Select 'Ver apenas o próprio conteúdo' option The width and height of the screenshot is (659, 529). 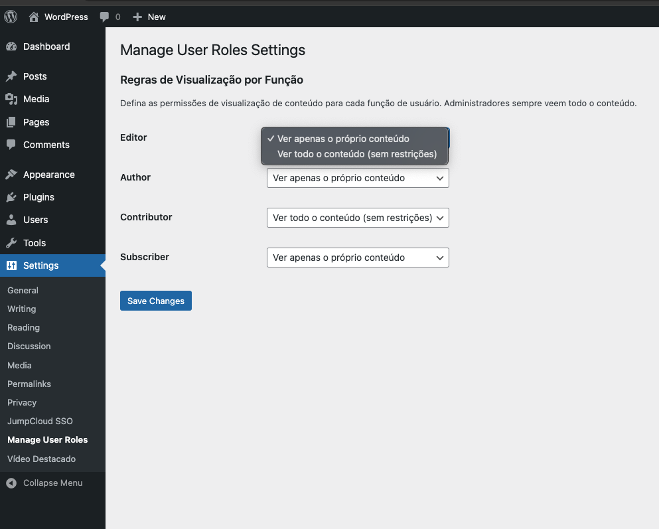(x=343, y=139)
